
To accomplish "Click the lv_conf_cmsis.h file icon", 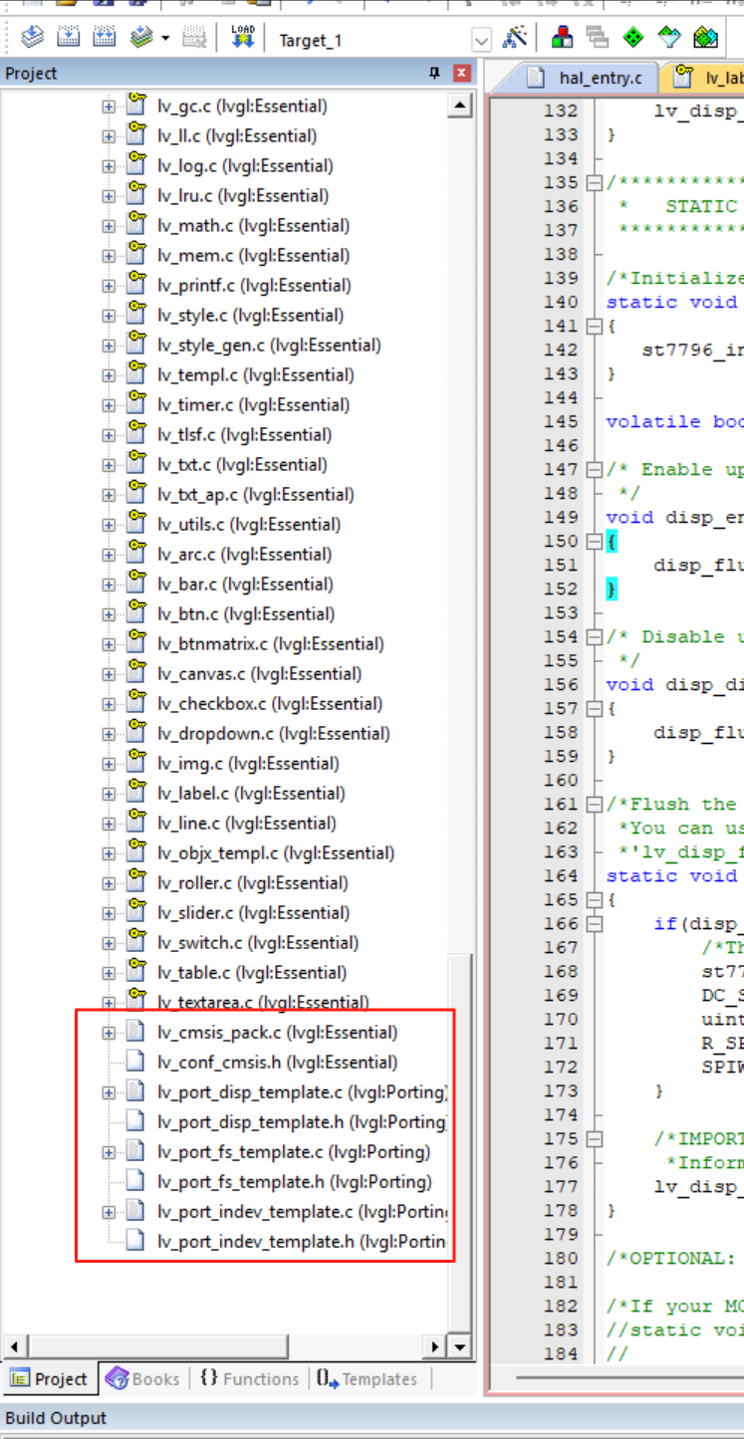I will [x=135, y=1062].
